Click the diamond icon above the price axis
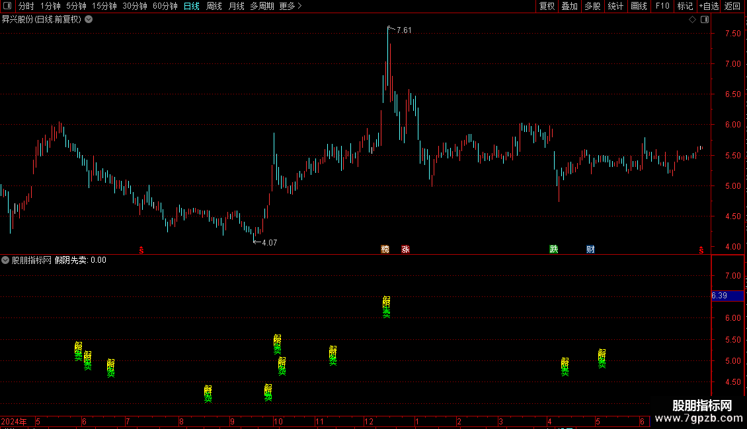The image size is (747, 429). tap(692, 20)
